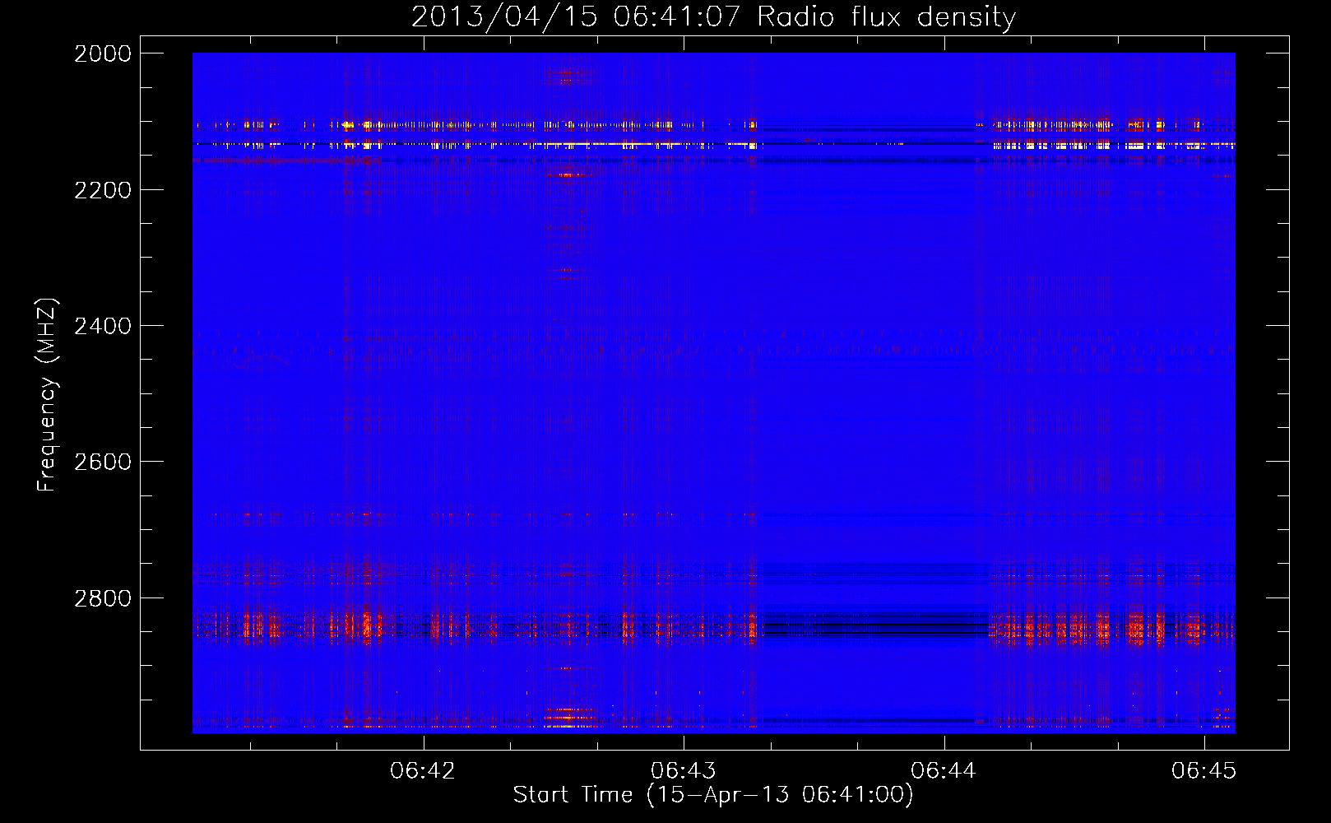Click the 06:42 time axis label
Screen dimensions: 1331x823
423,771
